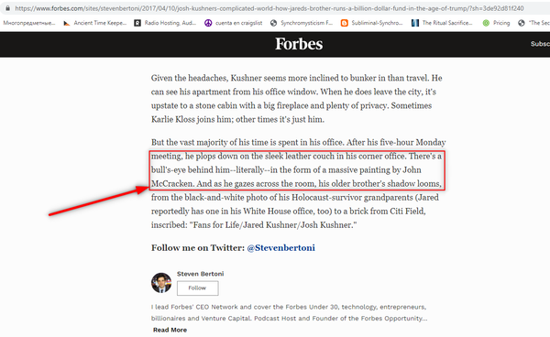Click the Steven Bertoni author name
This screenshot has width=550, height=337.
pyautogui.click(x=200, y=274)
